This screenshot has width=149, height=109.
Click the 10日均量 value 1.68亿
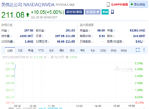29,41
